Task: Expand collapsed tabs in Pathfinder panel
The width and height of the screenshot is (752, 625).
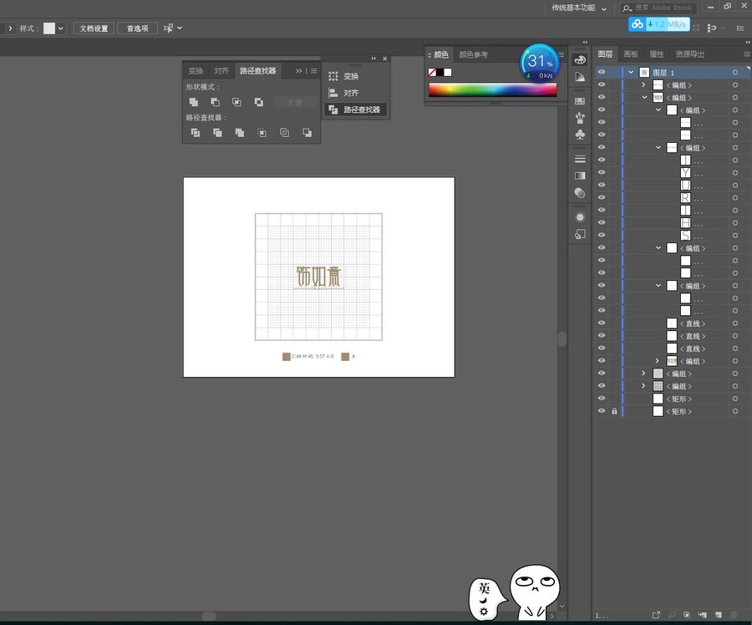Action: 299,71
